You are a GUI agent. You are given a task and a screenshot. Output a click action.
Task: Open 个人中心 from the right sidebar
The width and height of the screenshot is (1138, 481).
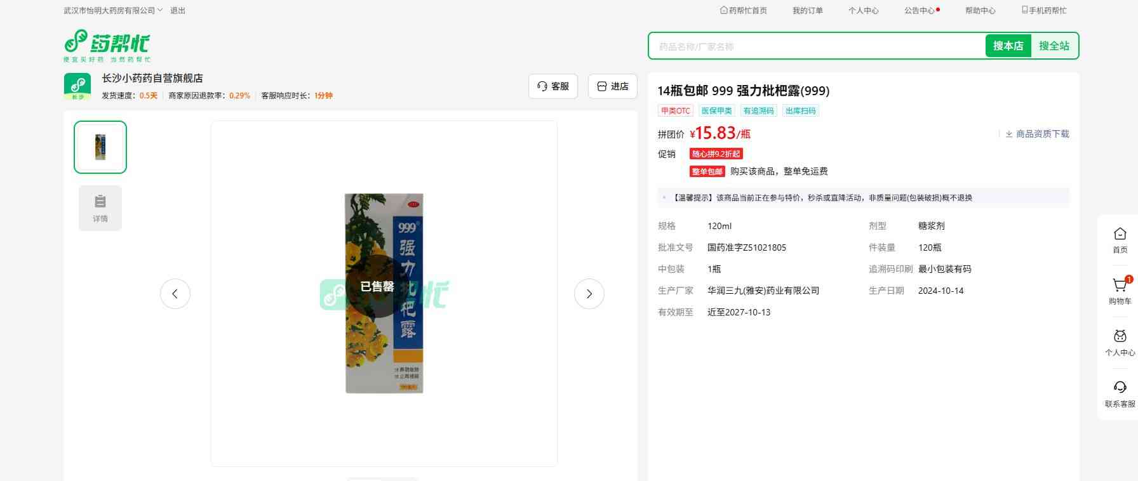[1120, 338]
